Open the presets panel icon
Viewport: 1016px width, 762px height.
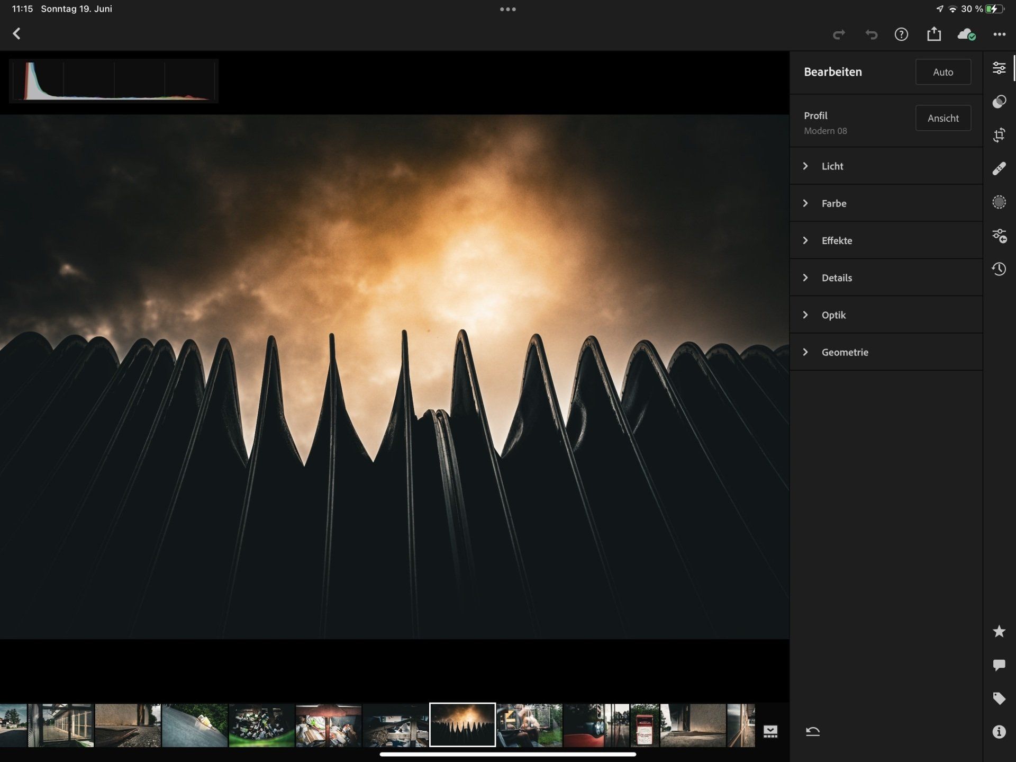pos(999,102)
